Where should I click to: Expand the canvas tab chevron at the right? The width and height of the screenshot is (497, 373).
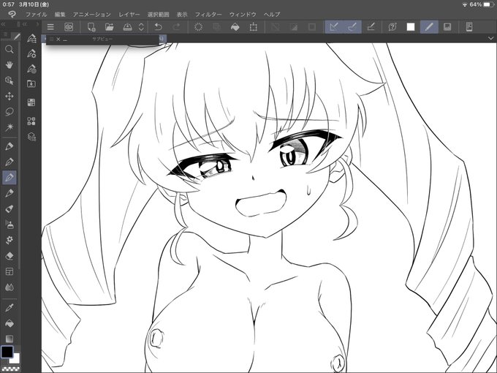tap(490, 38)
